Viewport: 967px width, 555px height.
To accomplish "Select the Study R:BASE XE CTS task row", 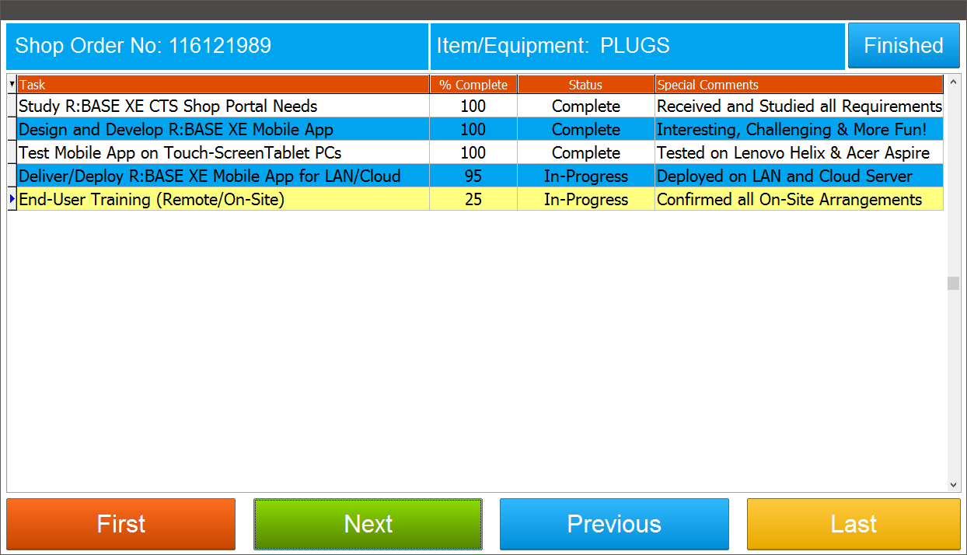I will click(168, 106).
